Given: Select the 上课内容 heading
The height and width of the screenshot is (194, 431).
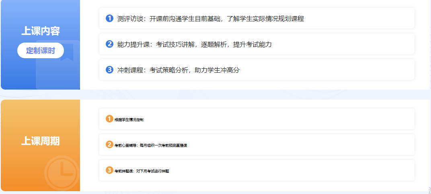Looking at the screenshot, I should point(41,31).
